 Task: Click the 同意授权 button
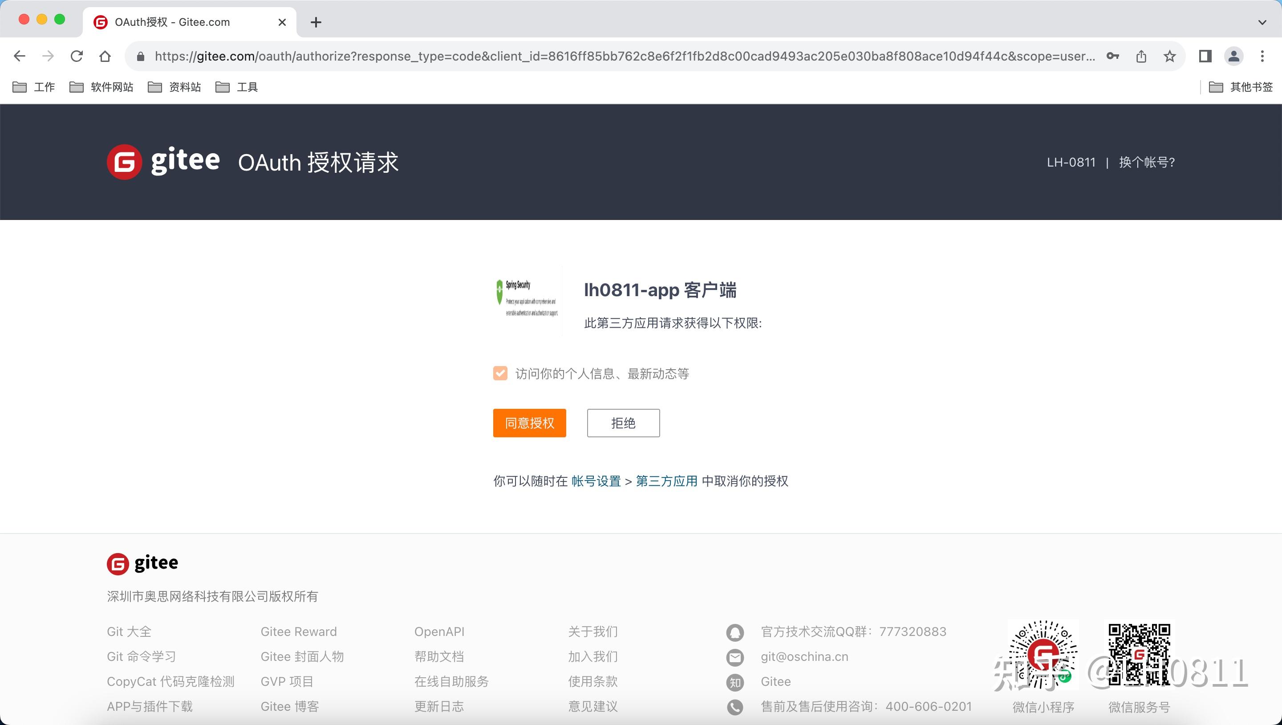pos(529,422)
